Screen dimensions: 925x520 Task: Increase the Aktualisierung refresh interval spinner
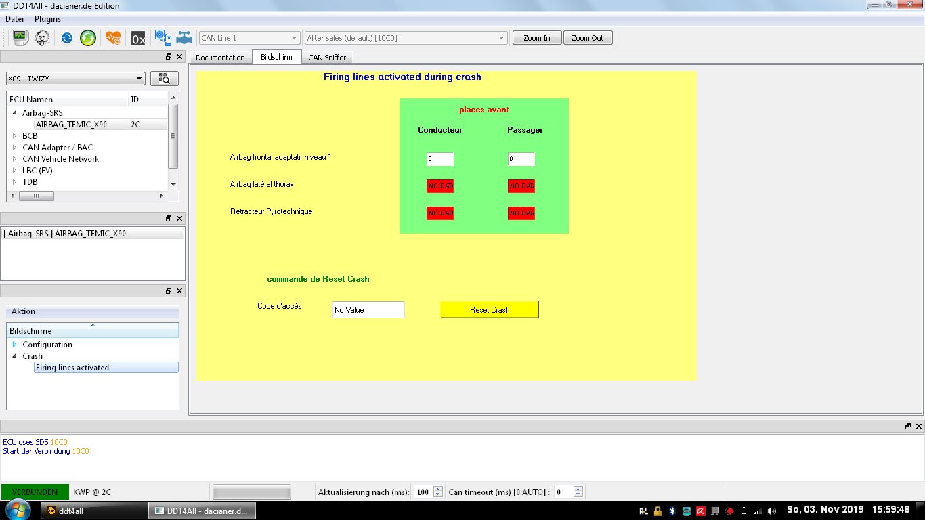pos(438,489)
